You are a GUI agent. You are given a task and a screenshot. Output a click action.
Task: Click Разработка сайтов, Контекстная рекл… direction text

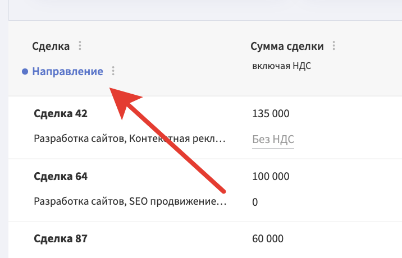click(130, 139)
